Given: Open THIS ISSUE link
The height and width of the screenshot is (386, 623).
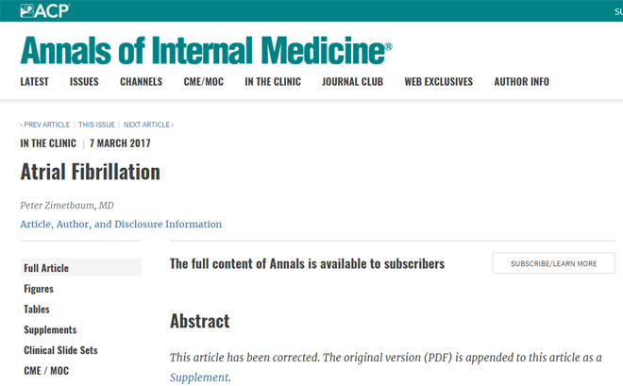Looking at the screenshot, I should pos(96,125).
